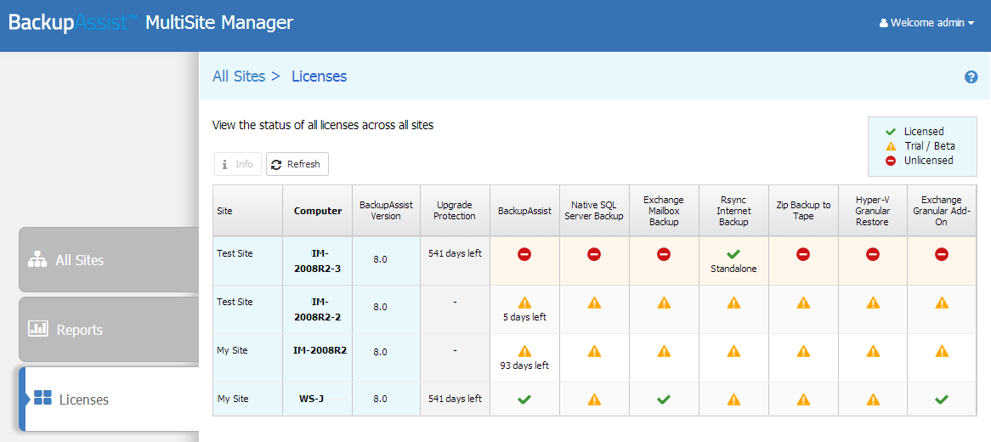Click Rsync trial icon for IM-2008R2-2
The width and height of the screenshot is (991, 442).
[x=733, y=303]
